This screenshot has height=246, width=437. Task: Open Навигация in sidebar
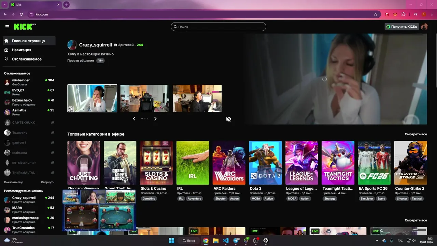(29, 50)
